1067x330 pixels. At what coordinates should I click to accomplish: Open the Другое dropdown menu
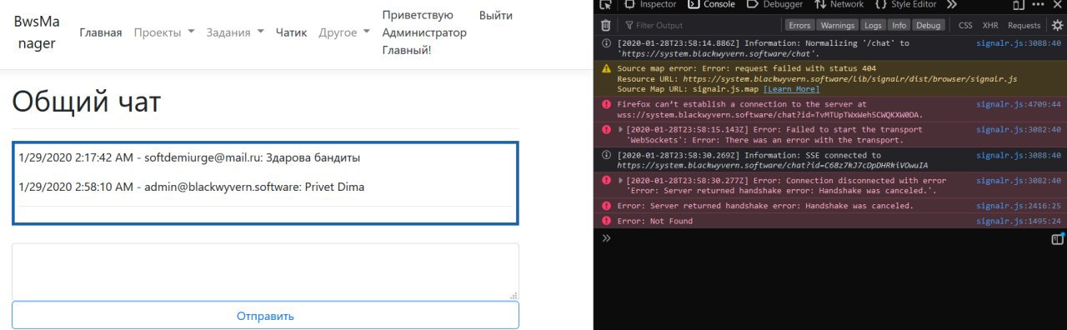point(344,32)
